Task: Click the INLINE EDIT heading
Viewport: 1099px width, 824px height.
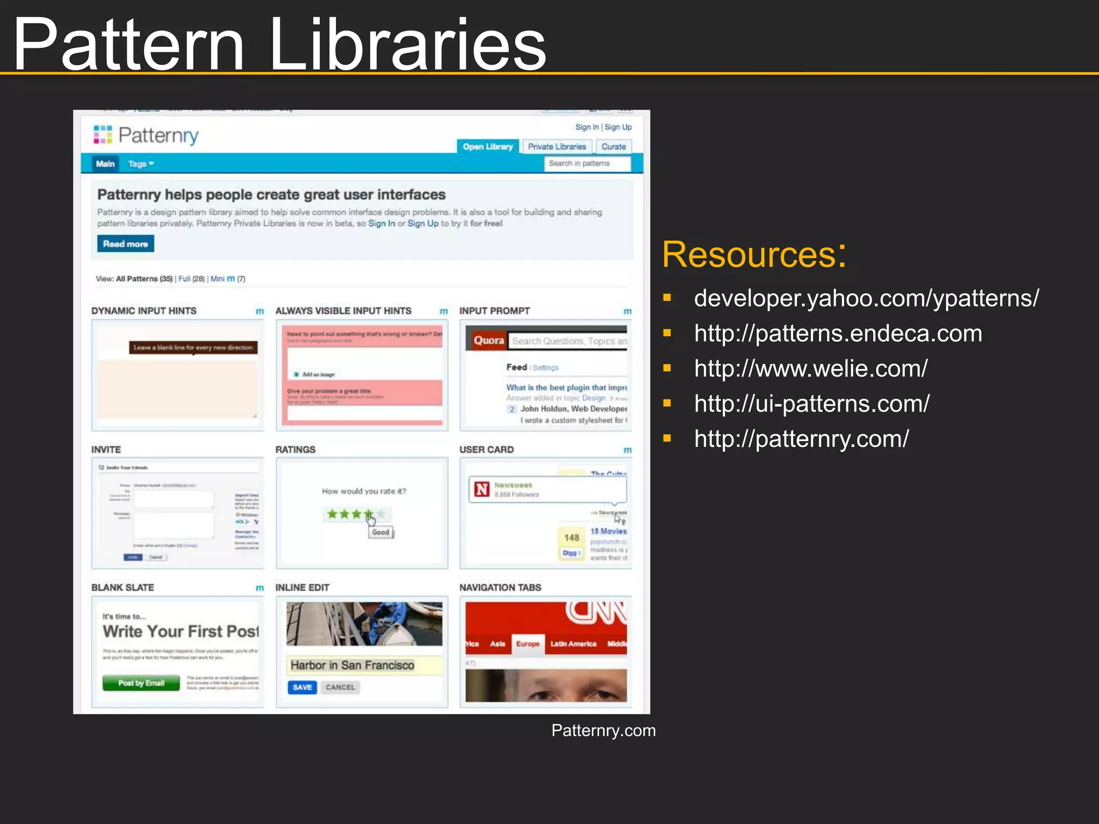Action: [303, 587]
